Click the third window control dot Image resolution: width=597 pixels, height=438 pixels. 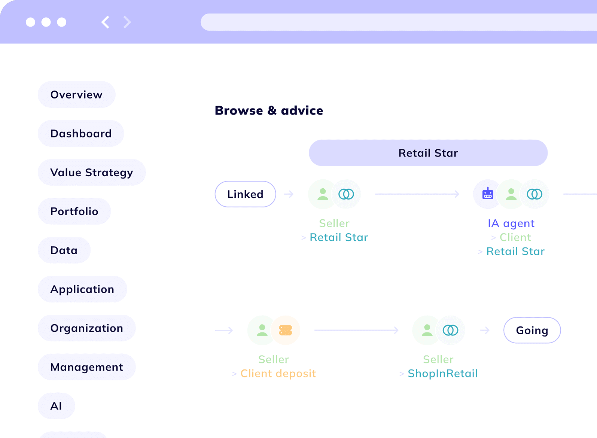point(62,22)
